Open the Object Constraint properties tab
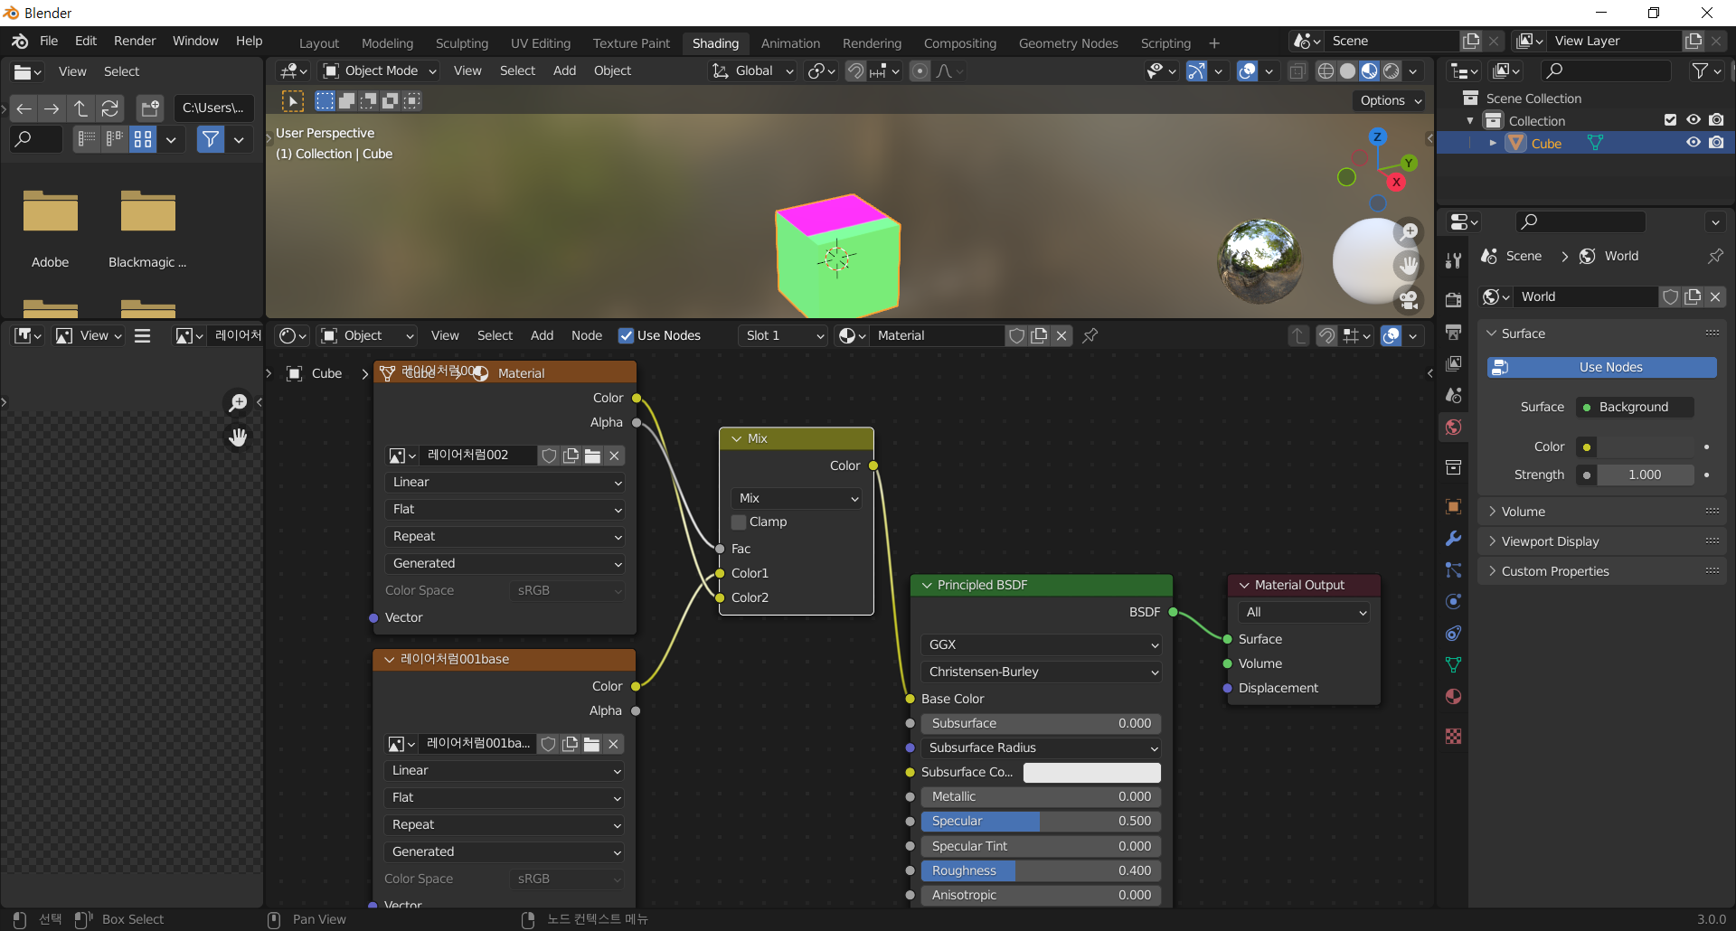1736x931 pixels. (x=1453, y=633)
